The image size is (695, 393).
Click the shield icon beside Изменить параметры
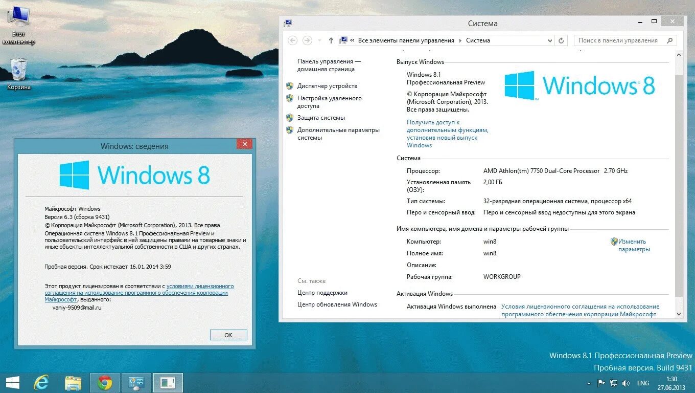614,242
